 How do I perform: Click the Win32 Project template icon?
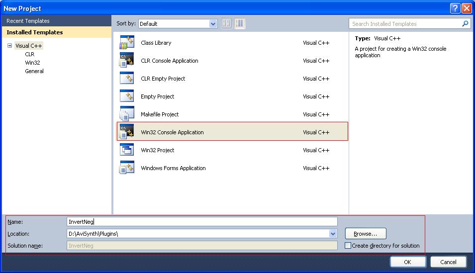click(127, 150)
